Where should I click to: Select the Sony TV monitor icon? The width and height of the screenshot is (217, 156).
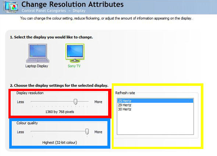(x=75, y=53)
